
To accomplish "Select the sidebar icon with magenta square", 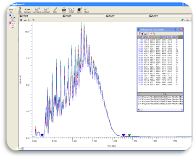I will click(x=13, y=24).
